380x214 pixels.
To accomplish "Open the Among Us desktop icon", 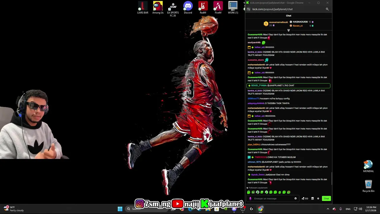I will (x=158, y=8).
